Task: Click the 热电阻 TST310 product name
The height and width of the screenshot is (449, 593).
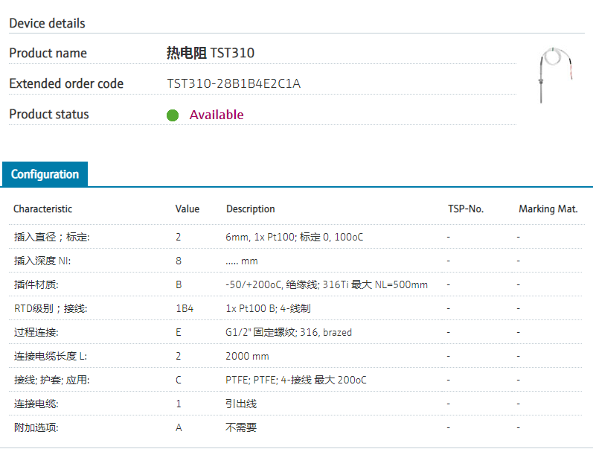Action: point(211,53)
